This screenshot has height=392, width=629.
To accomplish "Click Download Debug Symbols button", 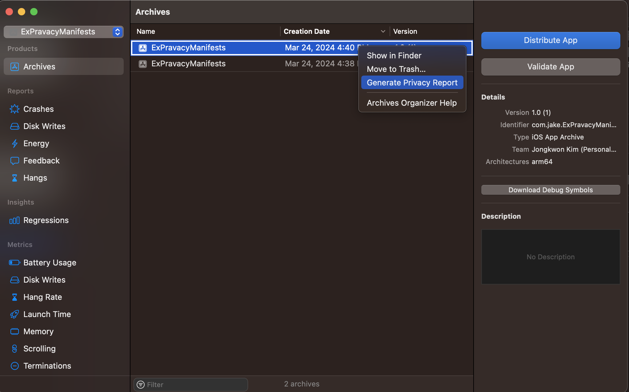I will click(551, 190).
